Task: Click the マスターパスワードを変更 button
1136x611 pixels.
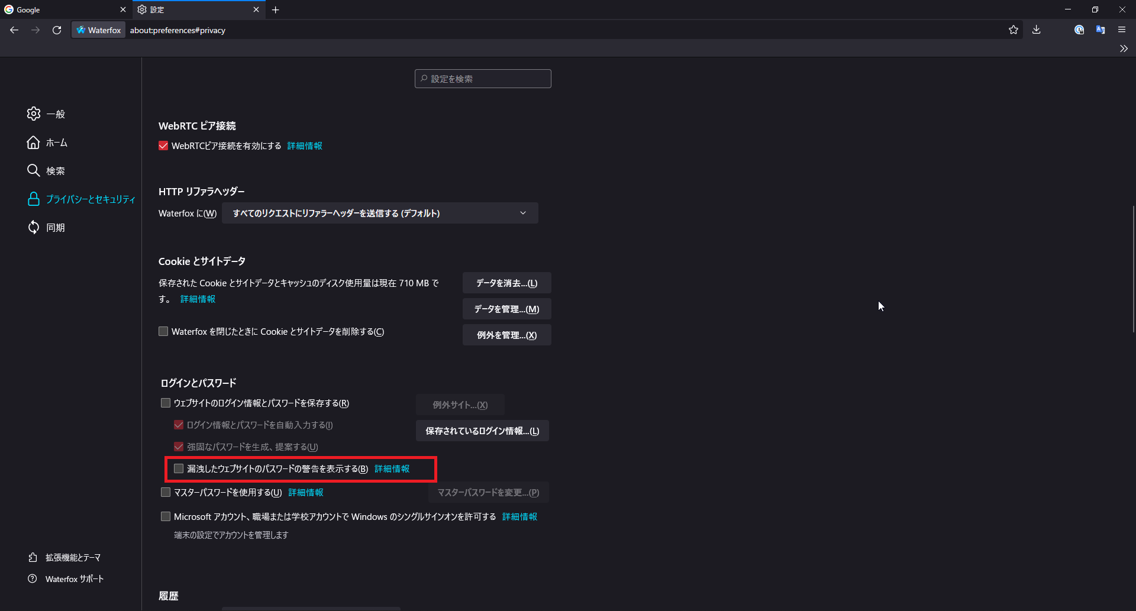Action: [489, 492]
